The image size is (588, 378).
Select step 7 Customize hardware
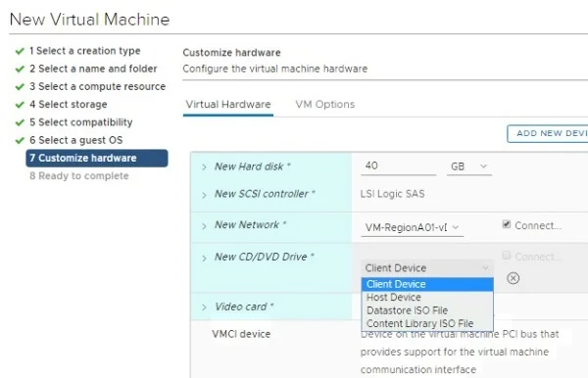tap(97, 158)
